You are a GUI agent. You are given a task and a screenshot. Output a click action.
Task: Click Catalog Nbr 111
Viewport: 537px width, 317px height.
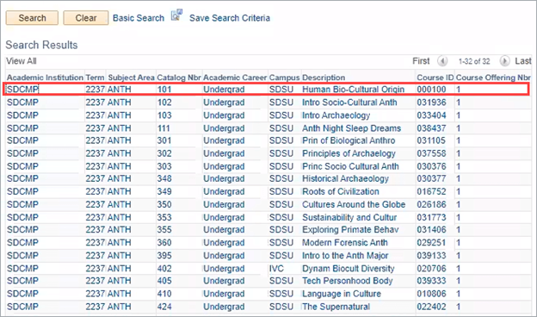164,128
